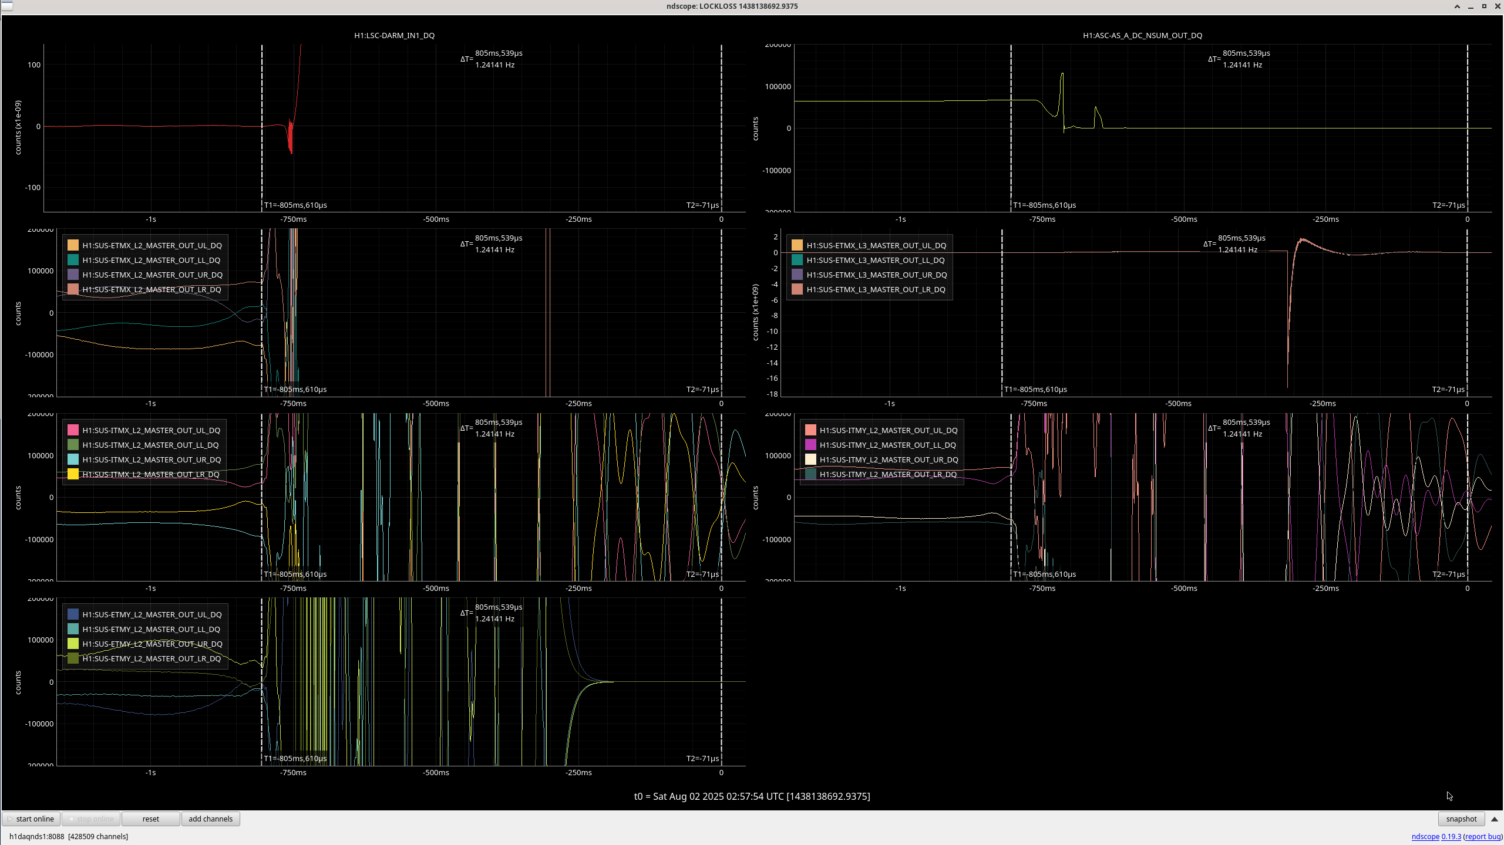Click the ETMX_L2_MASTER_OUT_LL_DQ teal legend swatch

coord(73,260)
